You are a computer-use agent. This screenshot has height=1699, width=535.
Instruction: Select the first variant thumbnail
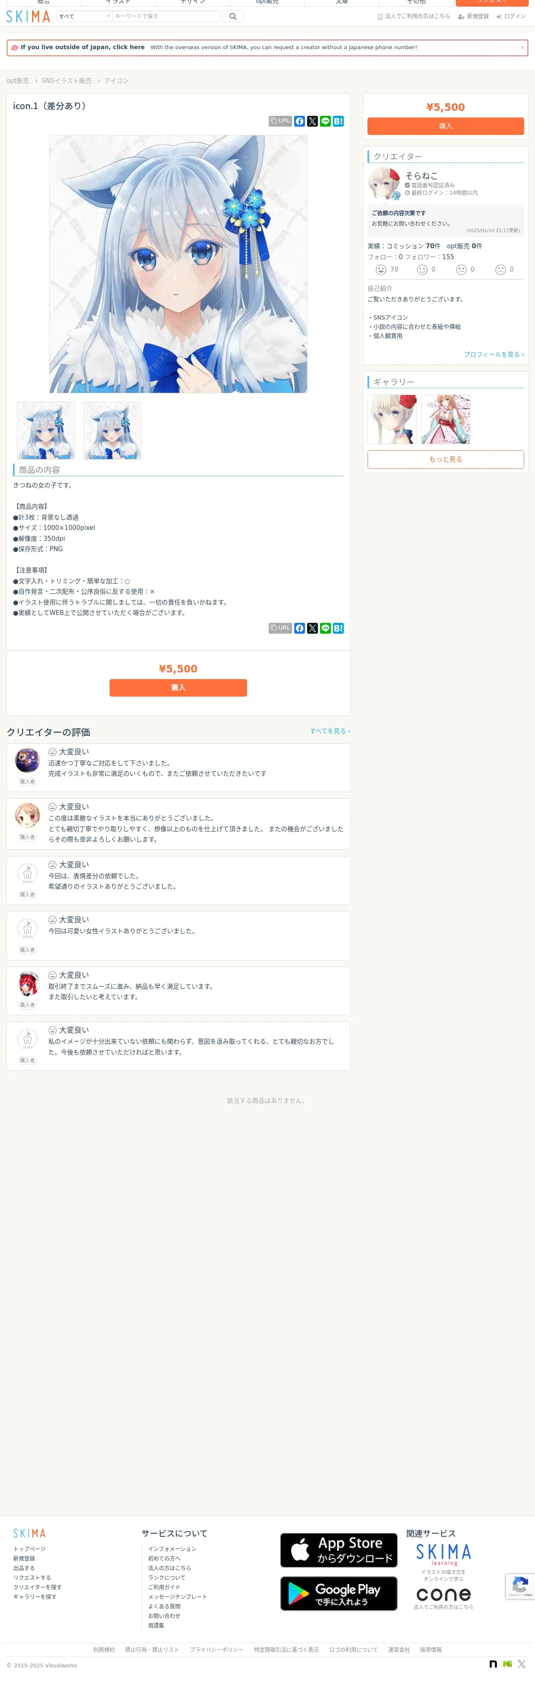46,431
